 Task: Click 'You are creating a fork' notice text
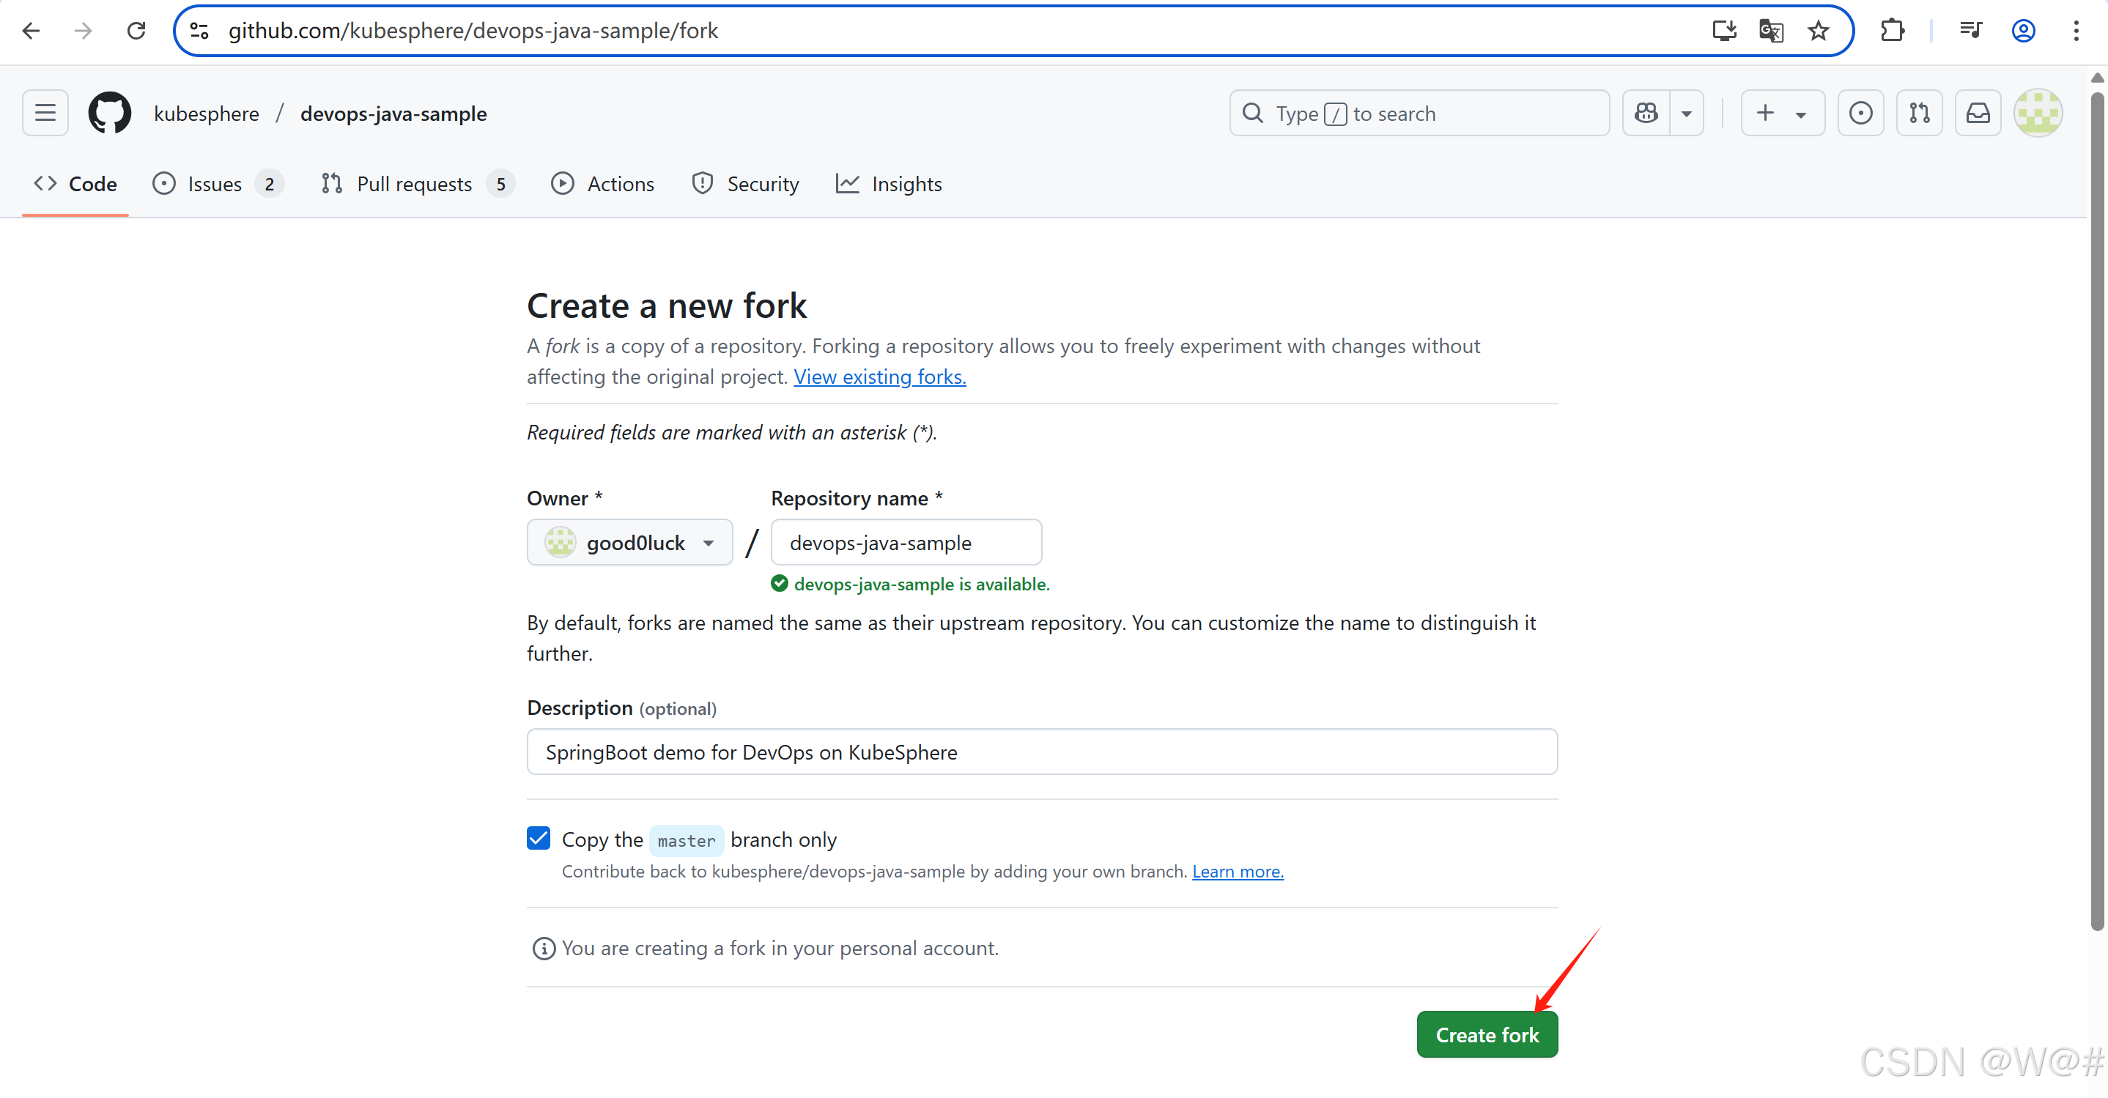pos(780,949)
